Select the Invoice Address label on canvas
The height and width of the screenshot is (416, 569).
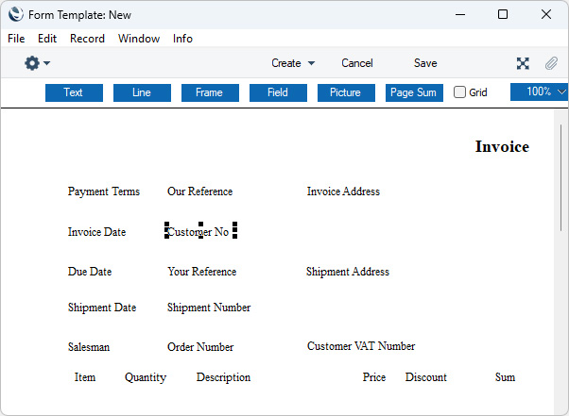pos(343,191)
